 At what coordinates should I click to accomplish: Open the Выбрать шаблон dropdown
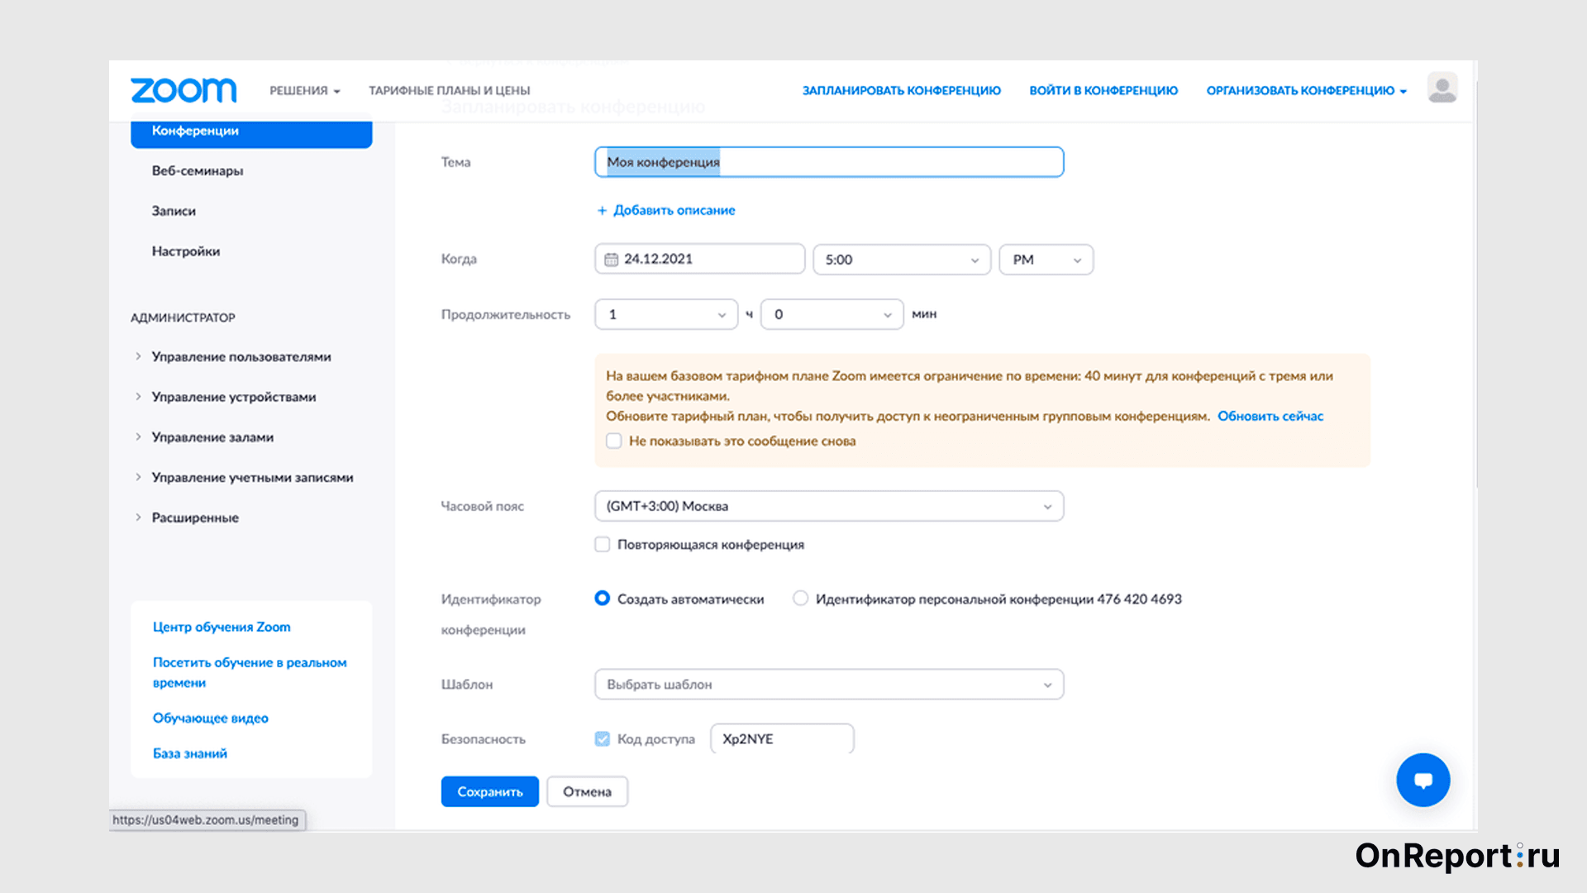click(829, 685)
